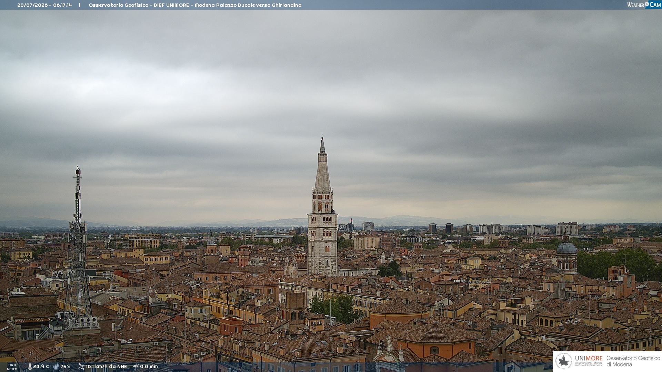Click the humidity droplet icon
Screen dimensions: 662x372
coord(56,366)
